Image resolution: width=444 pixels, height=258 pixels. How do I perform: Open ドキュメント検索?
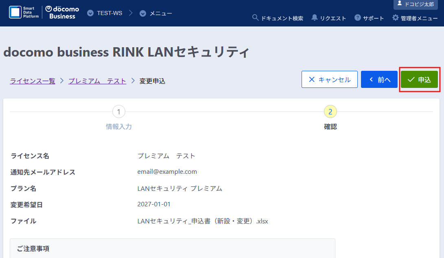[278, 18]
